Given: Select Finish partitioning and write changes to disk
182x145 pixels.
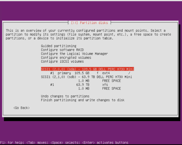Looking at the screenshot, I should 83,100.
